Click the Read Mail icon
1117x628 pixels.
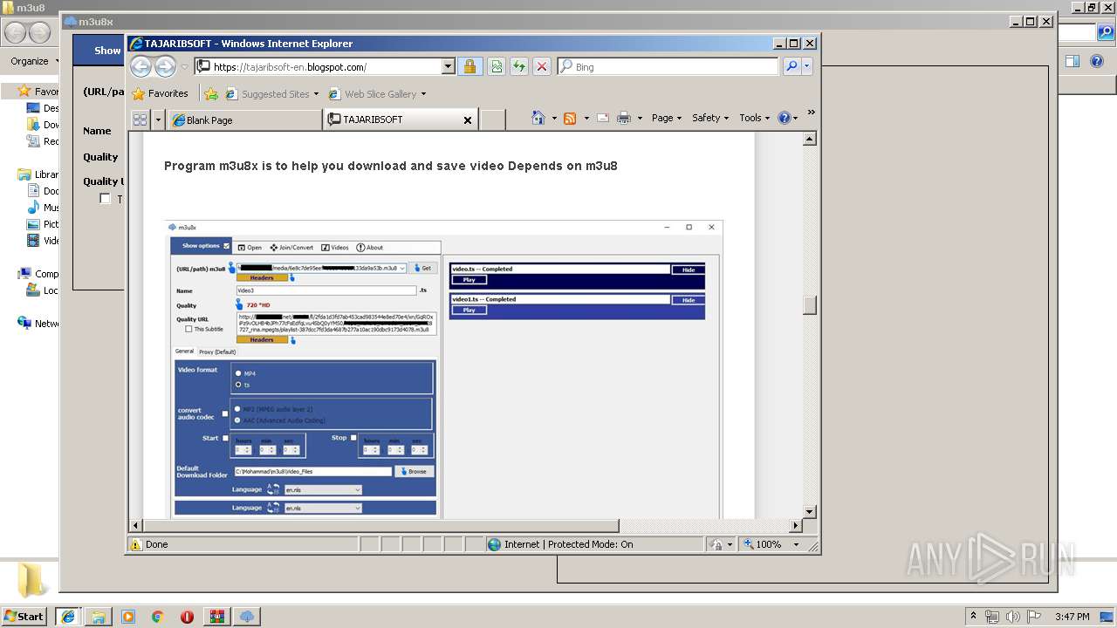[x=603, y=118]
